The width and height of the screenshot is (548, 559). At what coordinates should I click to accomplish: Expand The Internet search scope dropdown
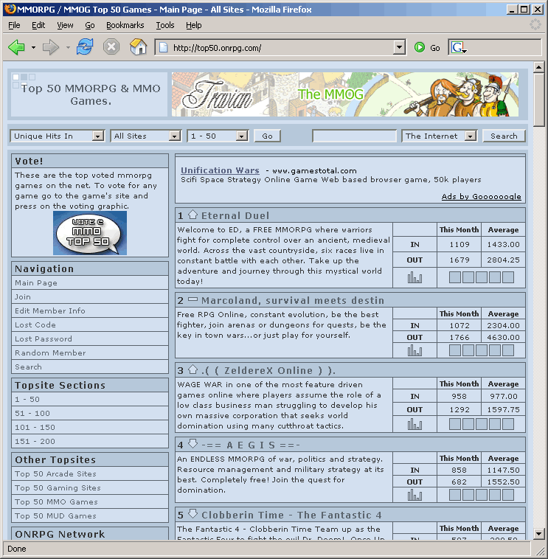pos(439,136)
